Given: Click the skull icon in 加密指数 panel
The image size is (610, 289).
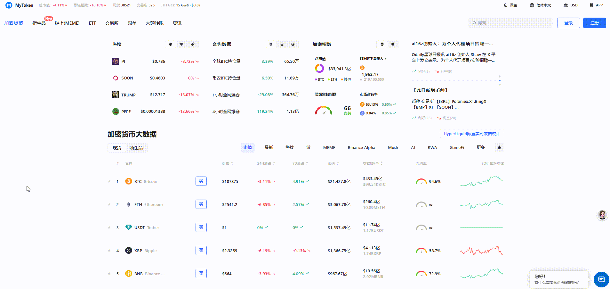Looking at the screenshot, I should pyautogui.click(x=382, y=44).
